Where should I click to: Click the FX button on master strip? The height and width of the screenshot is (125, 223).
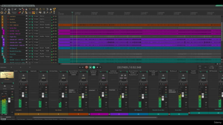point(2,83)
